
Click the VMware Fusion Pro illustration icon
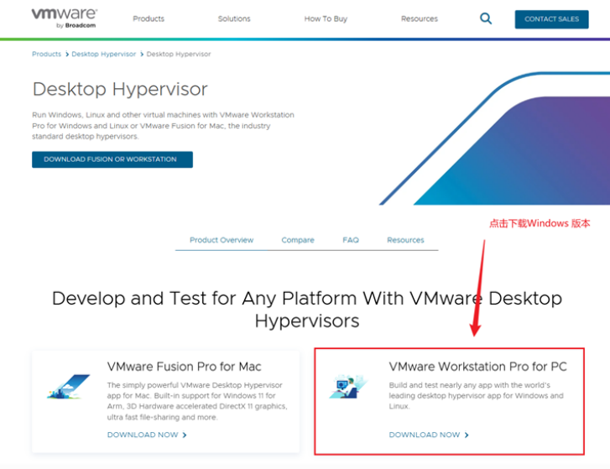click(68, 387)
